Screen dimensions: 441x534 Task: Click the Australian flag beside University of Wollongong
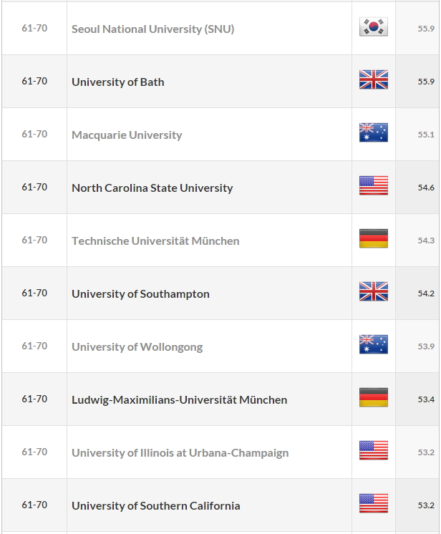(374, 344)
